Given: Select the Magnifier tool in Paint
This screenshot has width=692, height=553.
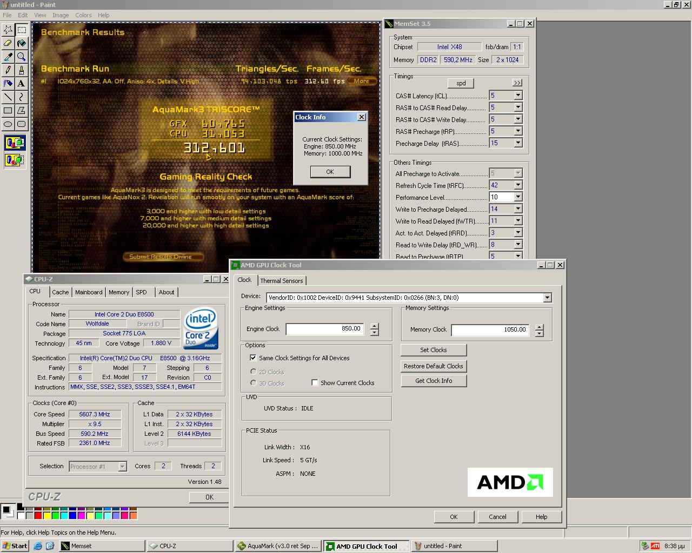Looking at the screenshot, I should (x=22, y=57).
